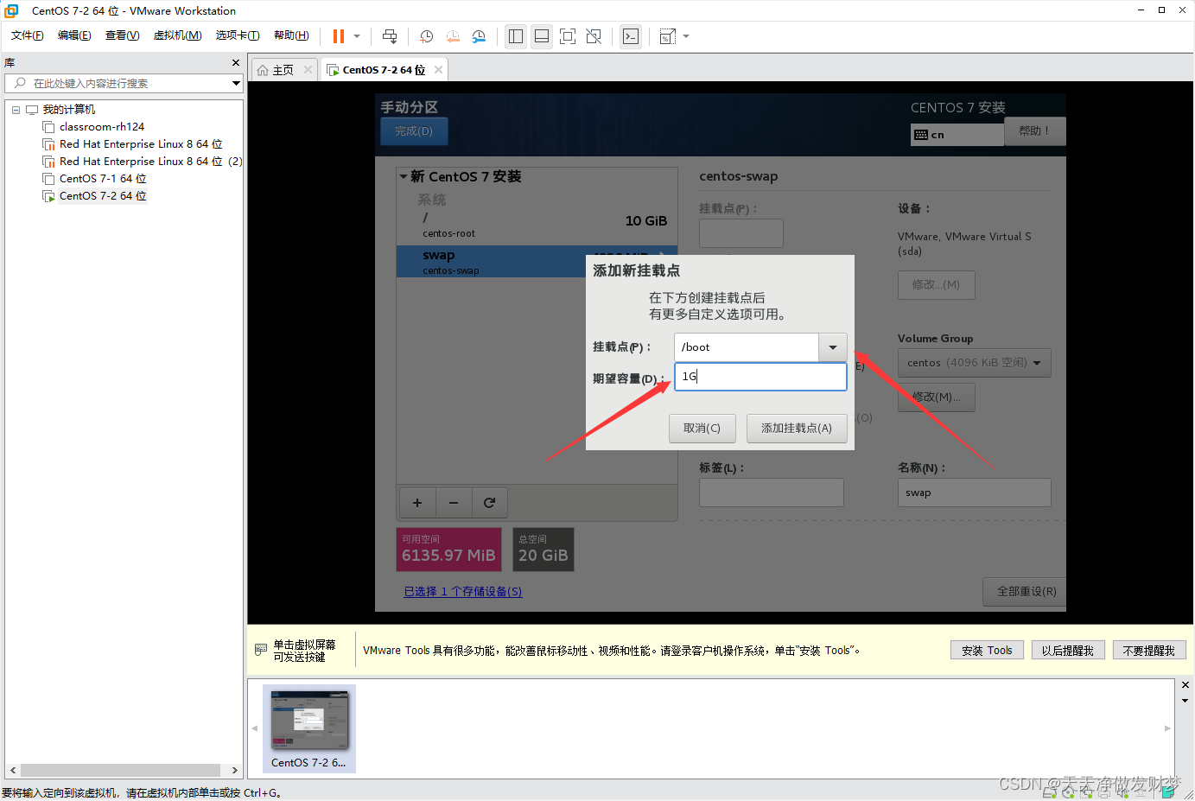Screen dimensions: 1195x801
Task: Click the 期望容量 capacity input field
Action: [x=760, y=377]
